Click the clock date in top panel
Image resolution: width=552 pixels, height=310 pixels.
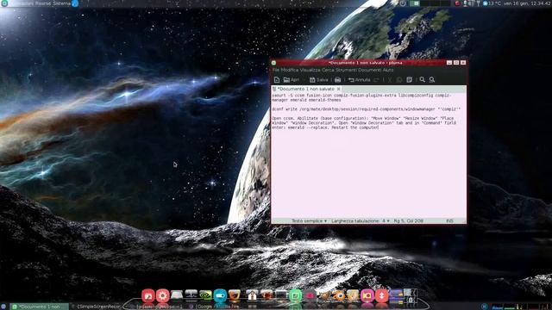pyautogui.click(x=527, y=3)
